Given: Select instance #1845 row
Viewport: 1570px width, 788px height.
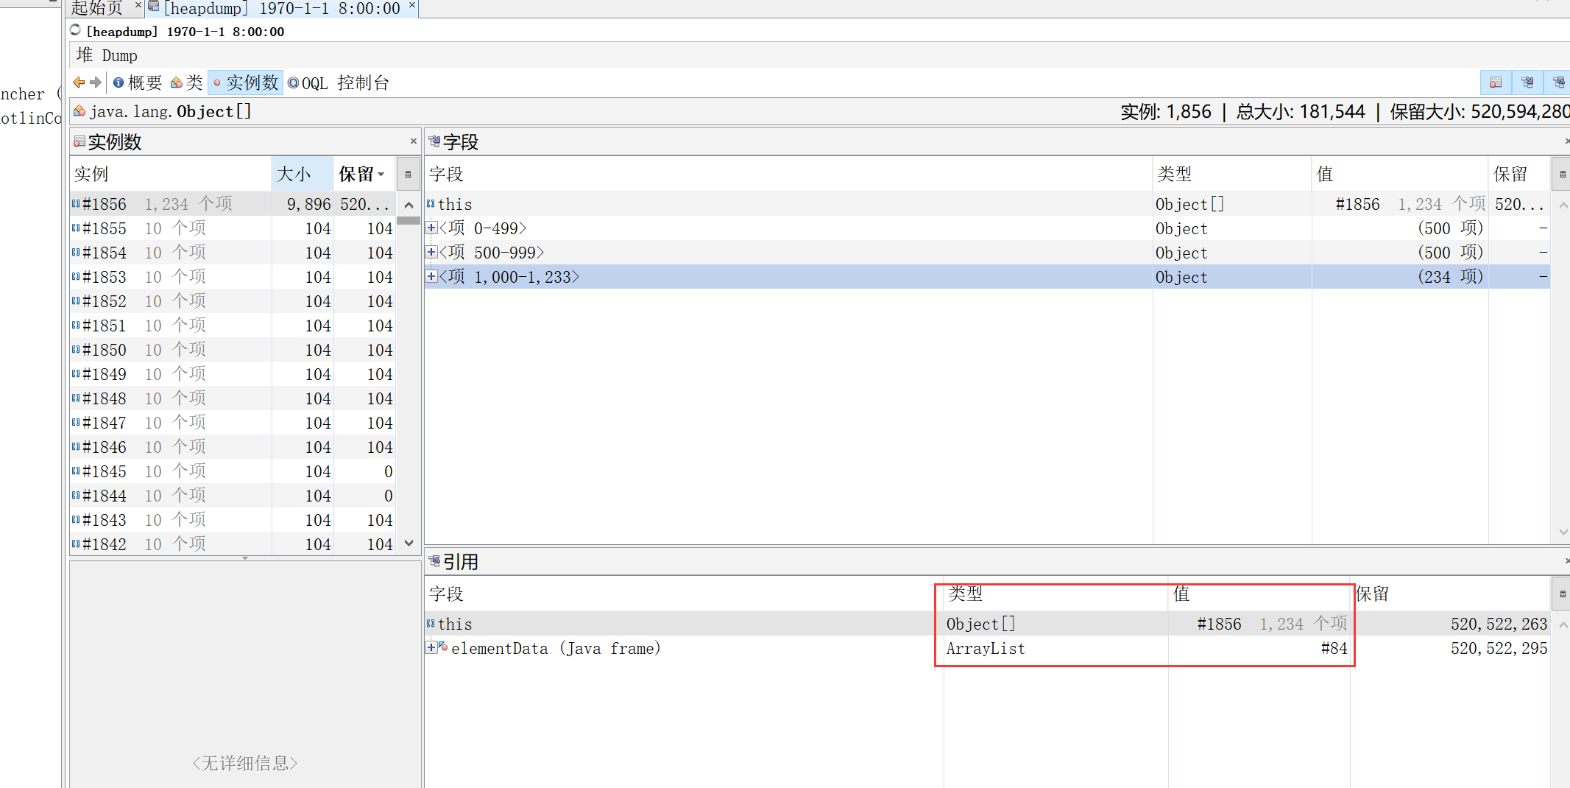Looking at the screenshot, I should point(233,471).
